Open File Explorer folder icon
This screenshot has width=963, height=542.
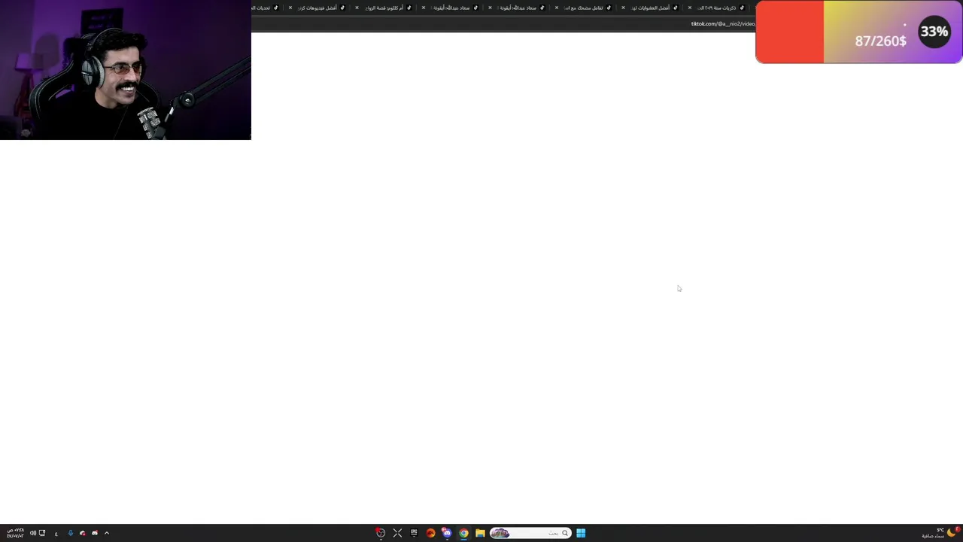point(480,533)
